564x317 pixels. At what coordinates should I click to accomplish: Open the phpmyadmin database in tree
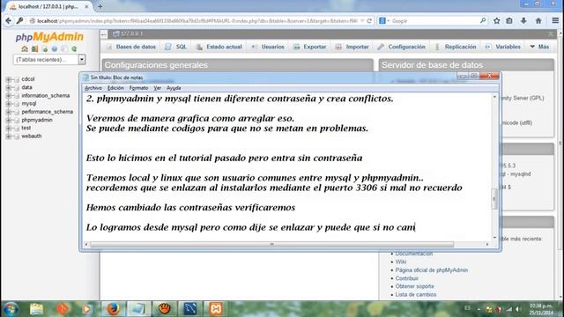37,120
